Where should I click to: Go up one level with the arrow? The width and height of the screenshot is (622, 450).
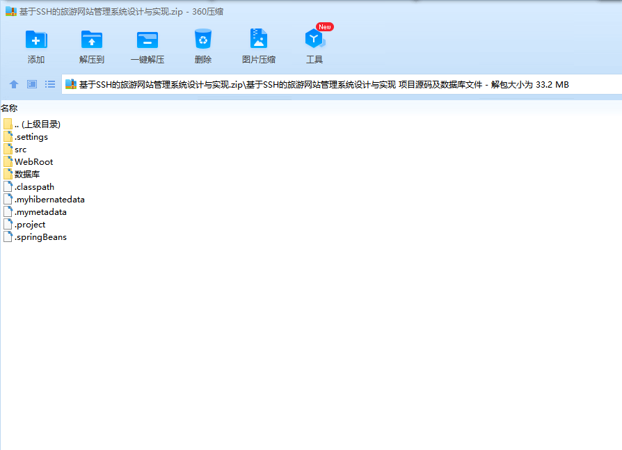pos(14,84)
